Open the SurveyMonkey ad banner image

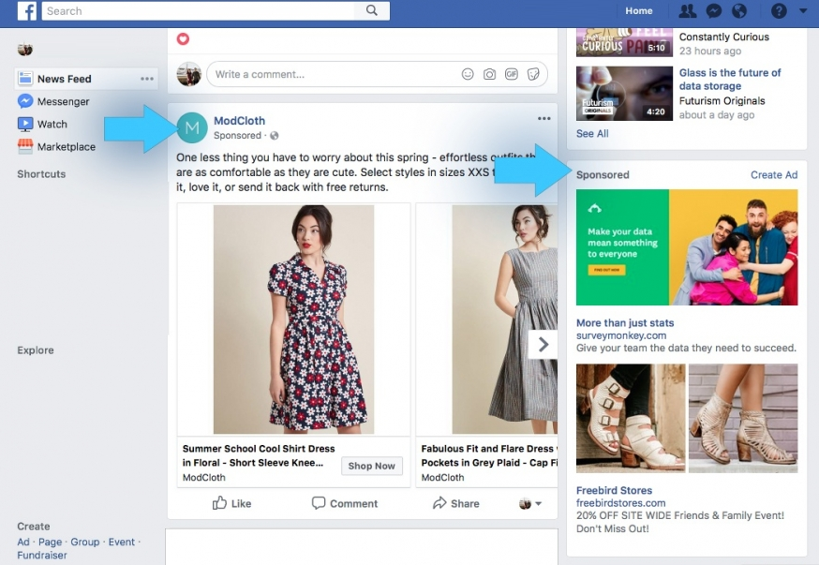click(687, 247)
